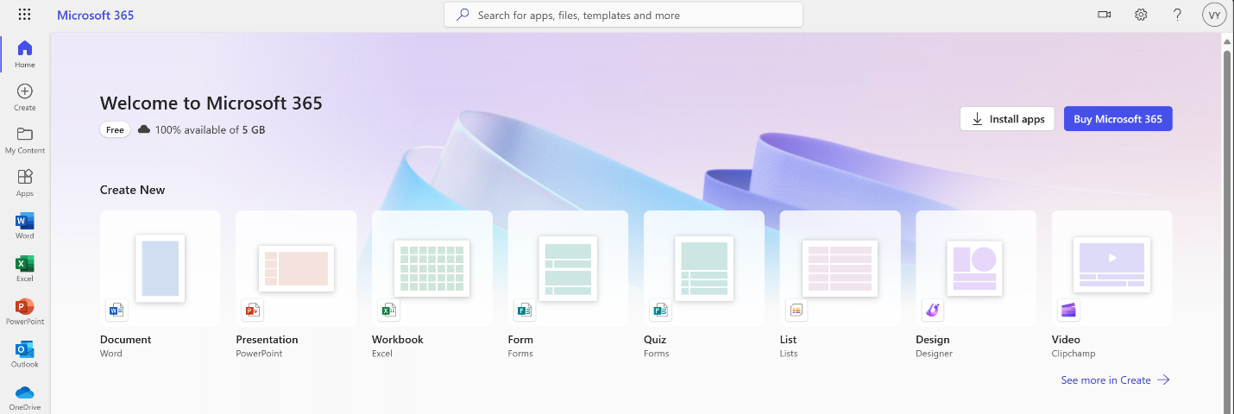Click the search box for apps and files

(x=623, y=15)
